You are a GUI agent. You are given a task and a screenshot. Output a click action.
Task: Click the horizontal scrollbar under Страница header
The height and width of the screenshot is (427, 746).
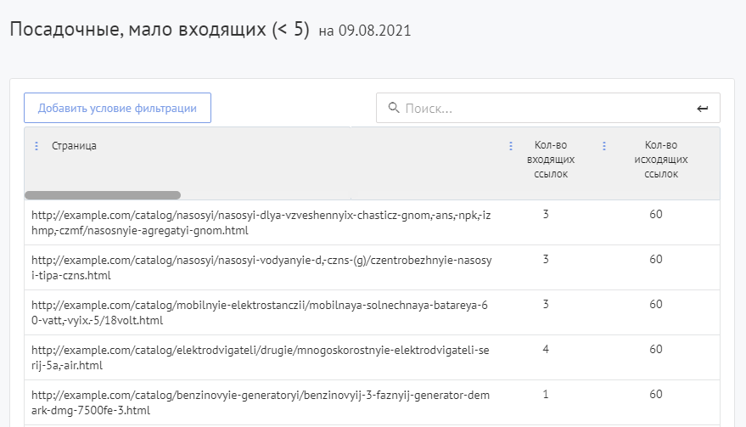point(103,195)
